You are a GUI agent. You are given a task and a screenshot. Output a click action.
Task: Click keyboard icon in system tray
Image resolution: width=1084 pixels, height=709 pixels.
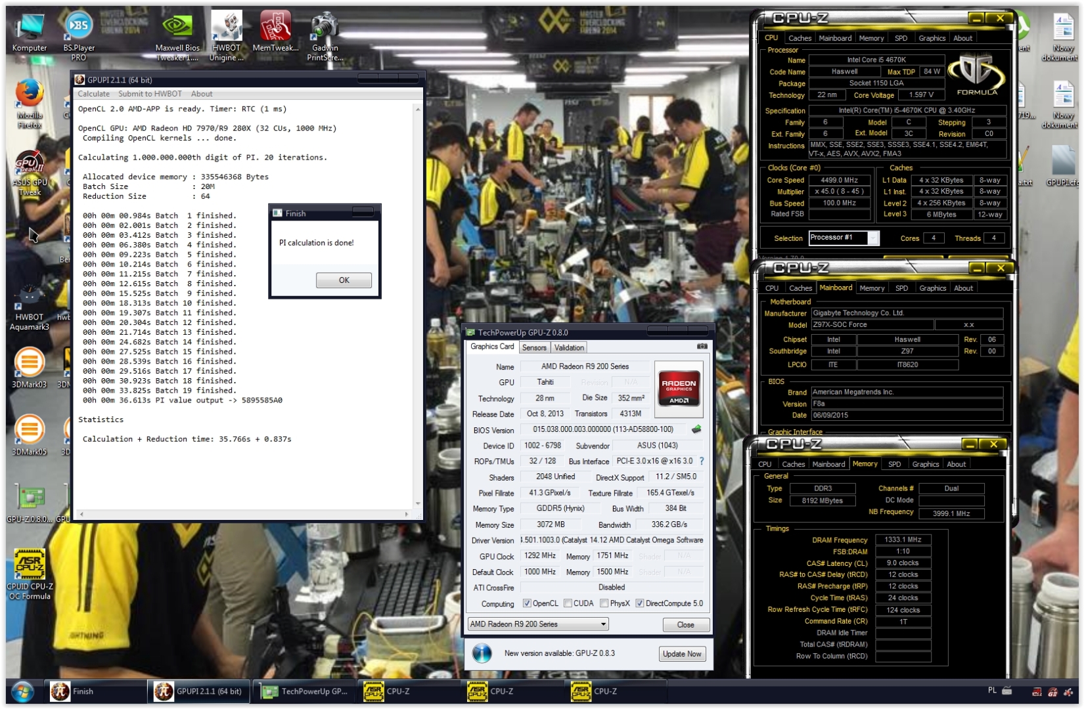point(1006,691)
